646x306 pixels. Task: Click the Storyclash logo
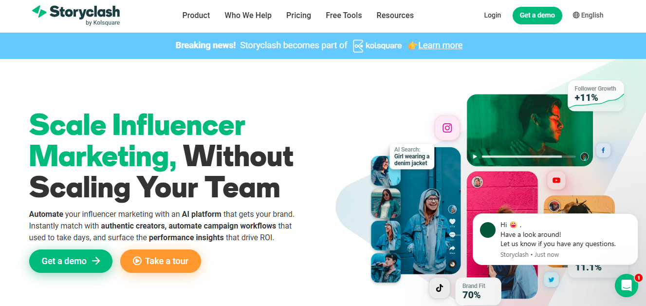coord(75,15)
